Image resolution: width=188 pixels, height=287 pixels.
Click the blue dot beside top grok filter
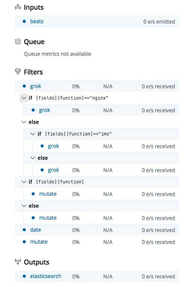[x=24, y=86]
